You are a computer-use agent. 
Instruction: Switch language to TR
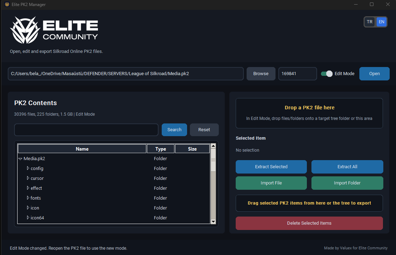click(x=370, y=22)
